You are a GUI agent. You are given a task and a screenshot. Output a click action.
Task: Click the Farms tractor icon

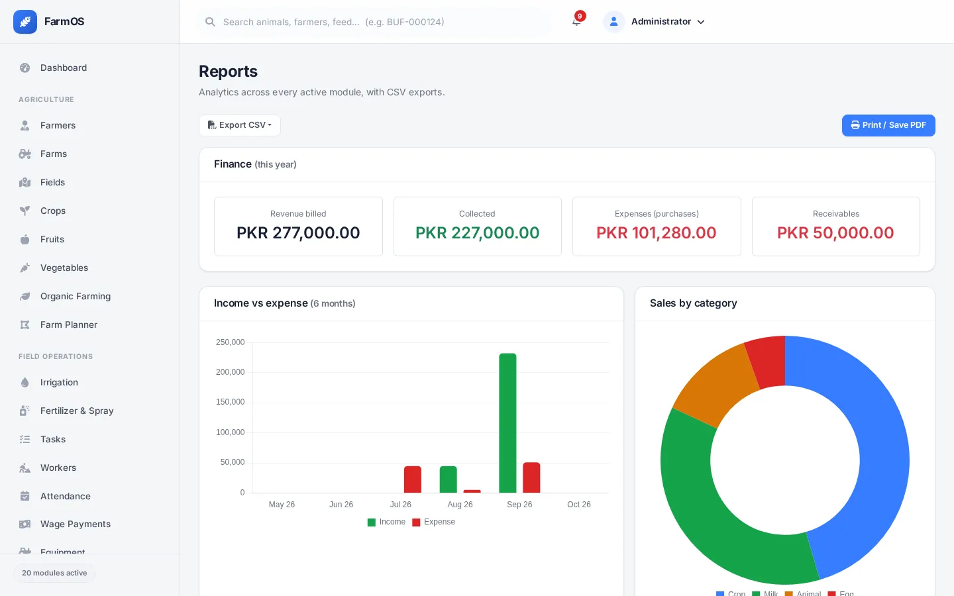[x=25, y=154]
